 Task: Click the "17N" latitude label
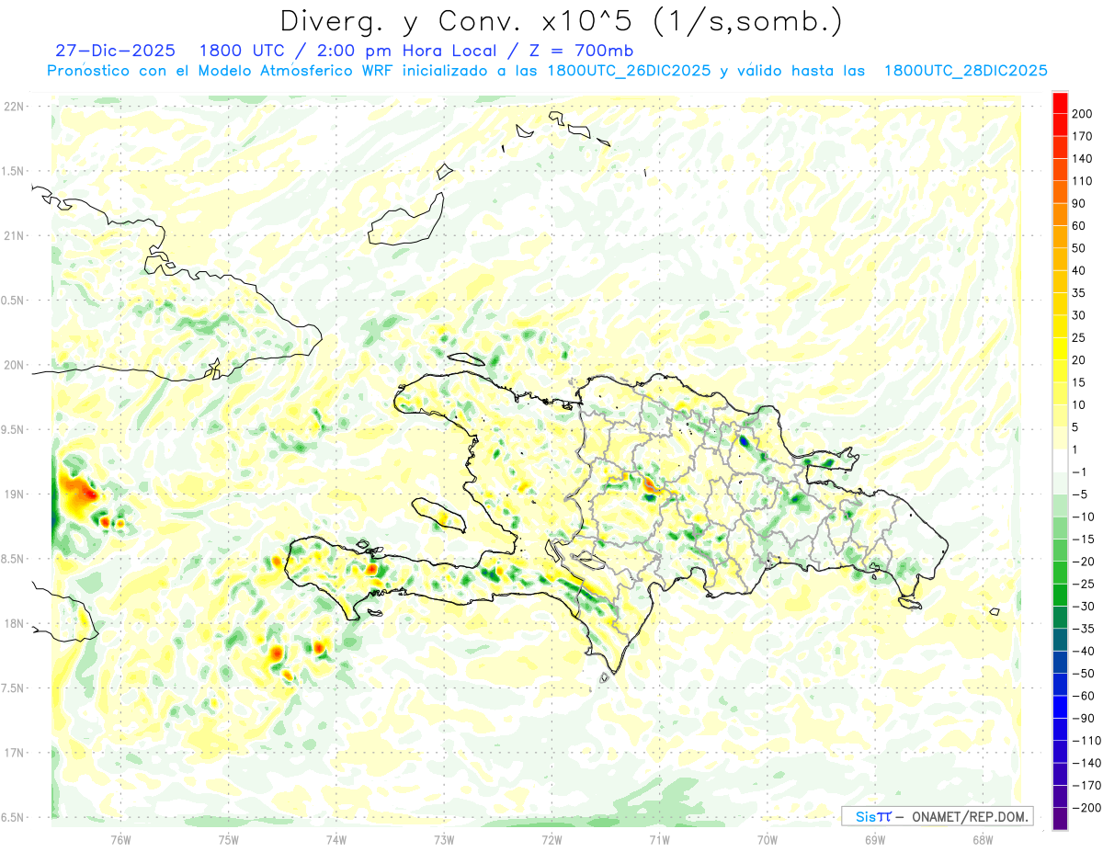(13, 753)
